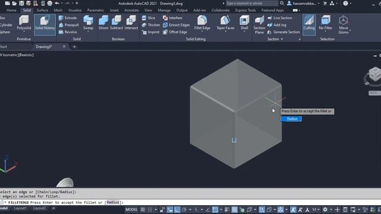Image resolution: width=381 pixels, height=214 pixels.
Task: Click the Subtract boolean tool
Action: (x=117, y=23)
